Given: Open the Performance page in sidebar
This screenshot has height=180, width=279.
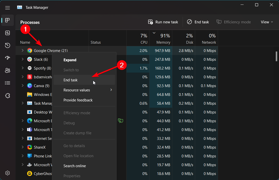Looking at the screenshot, I should 8,33.
